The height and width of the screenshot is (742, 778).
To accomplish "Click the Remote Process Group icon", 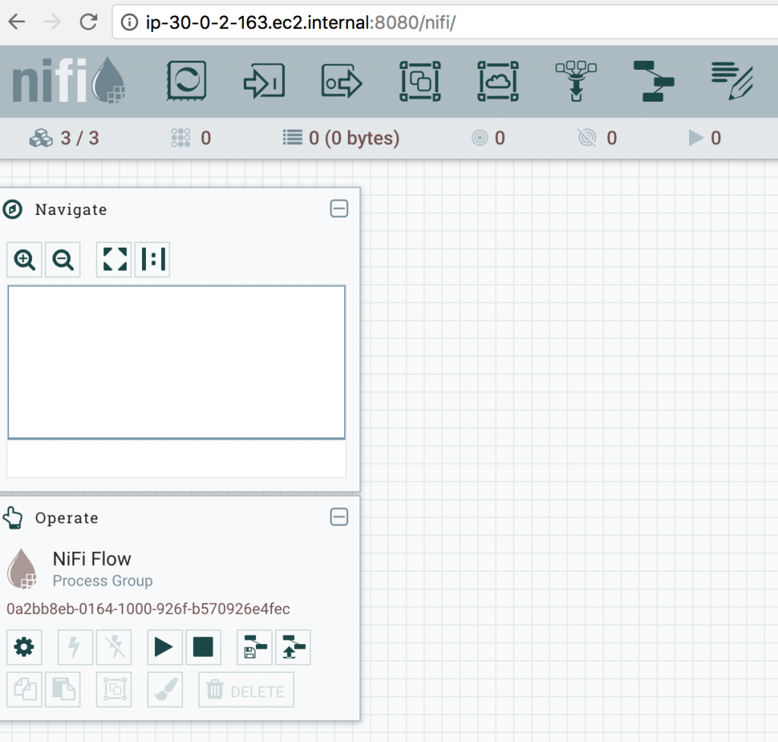I will [x=498, y=81].
